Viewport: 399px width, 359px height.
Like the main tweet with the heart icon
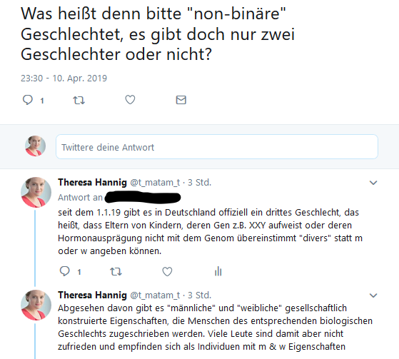tap(130, 100)
